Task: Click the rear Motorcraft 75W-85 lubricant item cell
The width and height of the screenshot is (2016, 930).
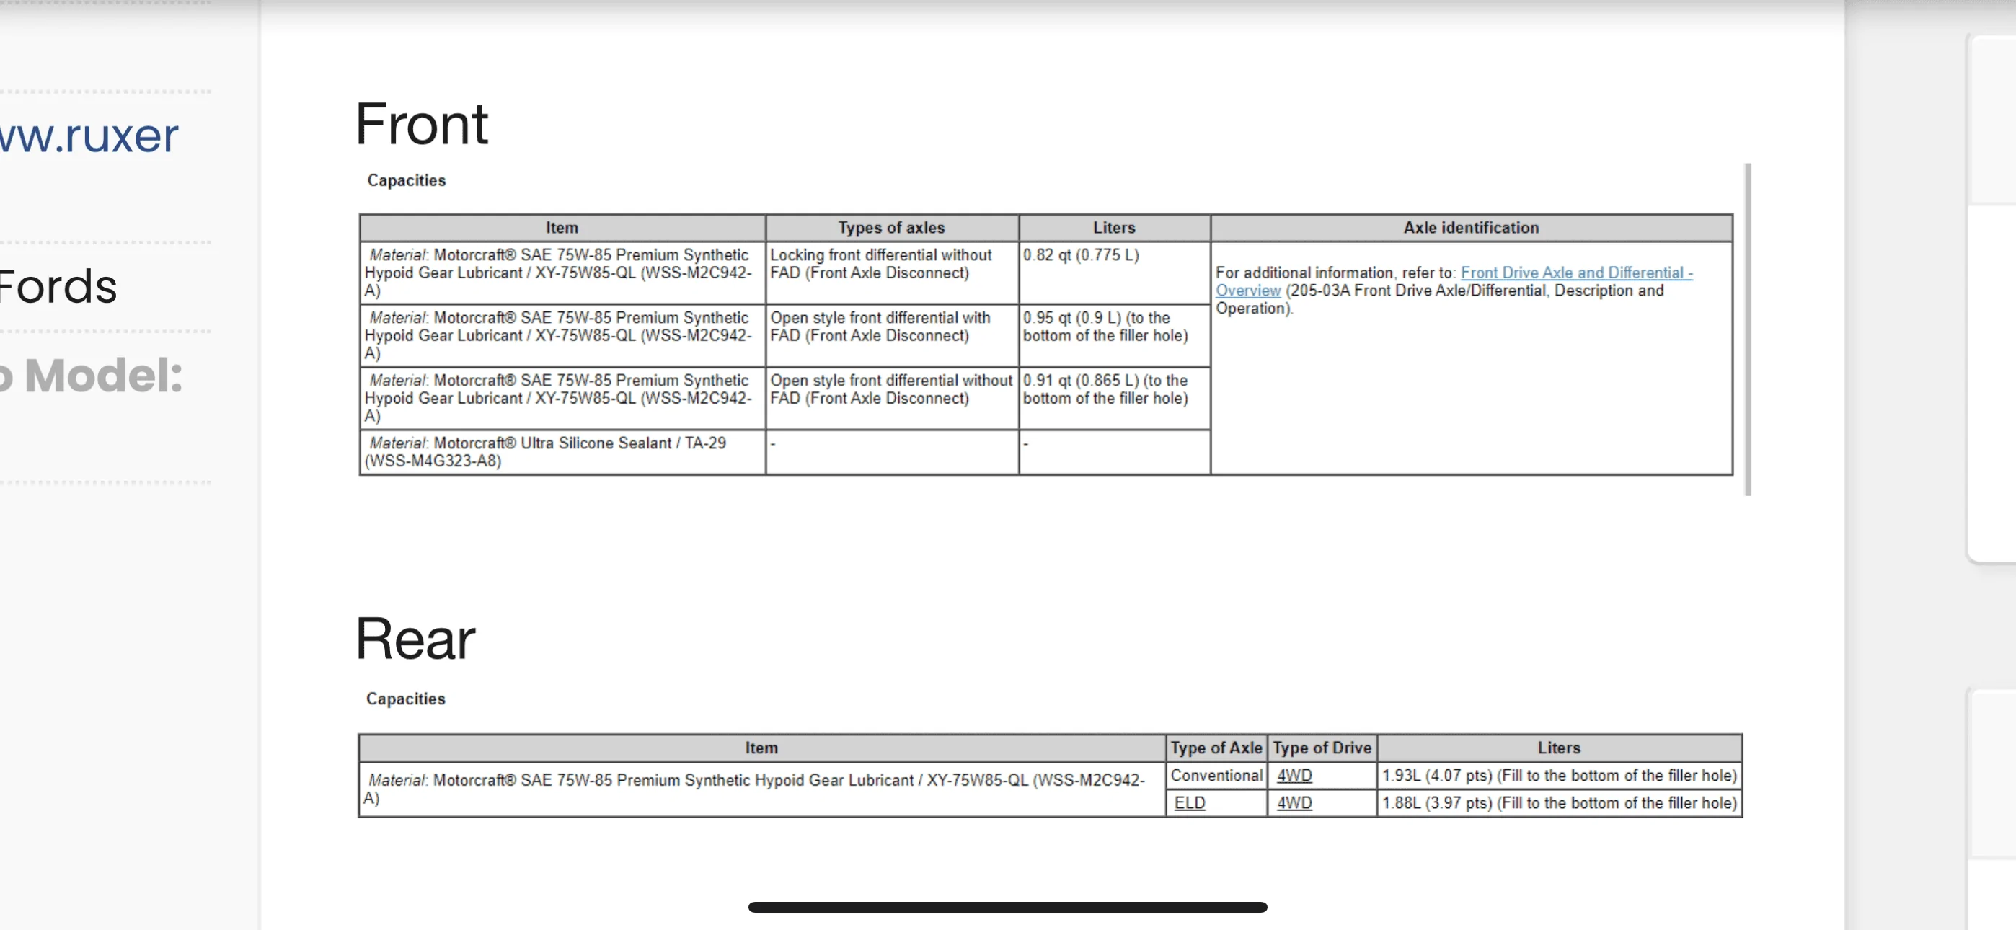Action: point(761,789)
